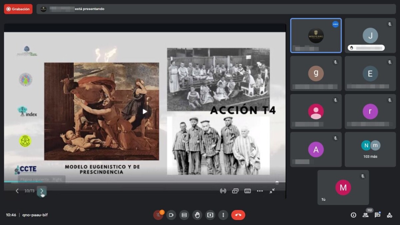Click the live broadcast icon in slide controls
Image resolution: width=400 pixels, height=225 pixels.
point(223,191)
